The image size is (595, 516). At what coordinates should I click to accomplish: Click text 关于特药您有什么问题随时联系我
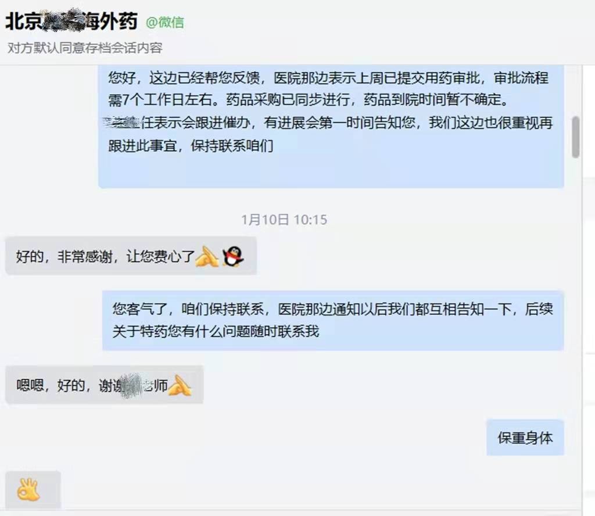tap(216, 331)
